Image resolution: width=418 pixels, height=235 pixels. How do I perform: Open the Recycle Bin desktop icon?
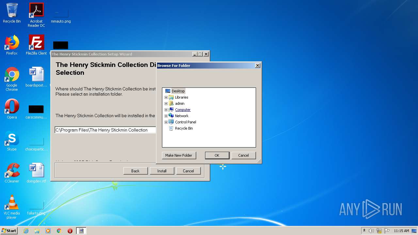12,13
